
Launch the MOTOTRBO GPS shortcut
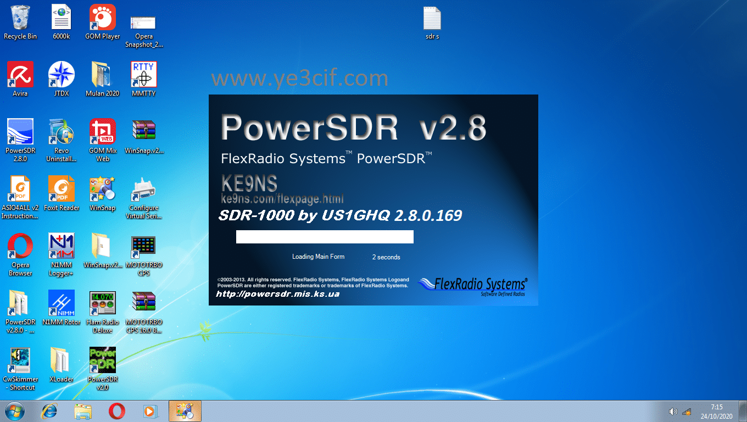tap(144, 254)
